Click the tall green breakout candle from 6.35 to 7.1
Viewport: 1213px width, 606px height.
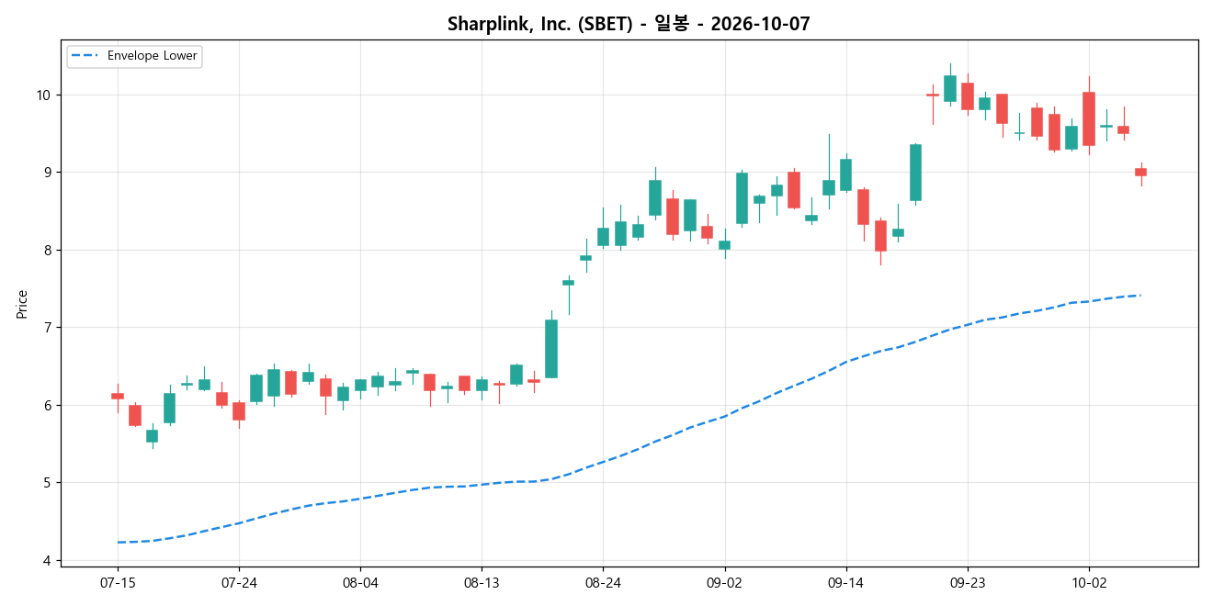click(x=551, y=348)
